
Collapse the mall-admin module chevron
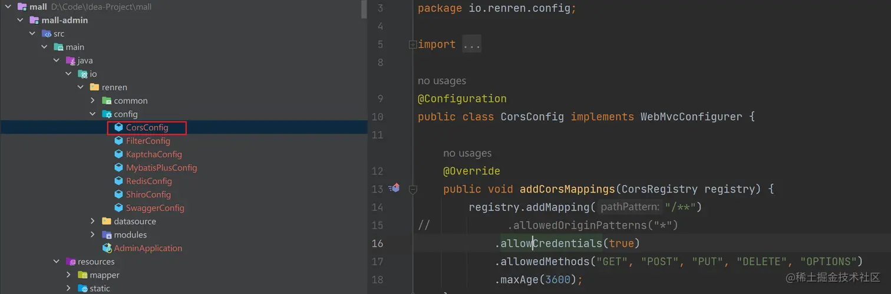coord(20,20)
